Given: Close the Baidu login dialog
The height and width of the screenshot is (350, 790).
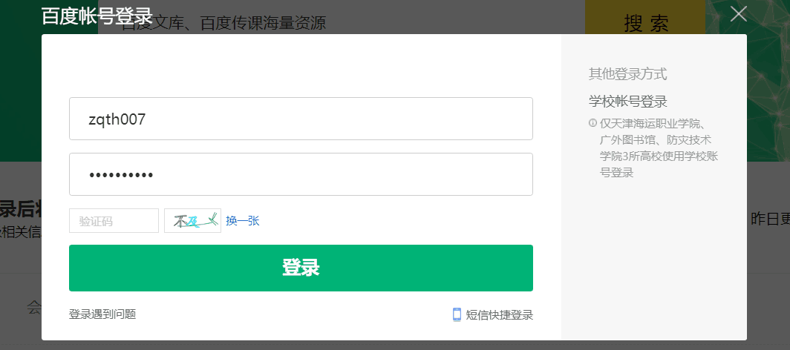Looking at the screenshot, I should click(739, 14).
